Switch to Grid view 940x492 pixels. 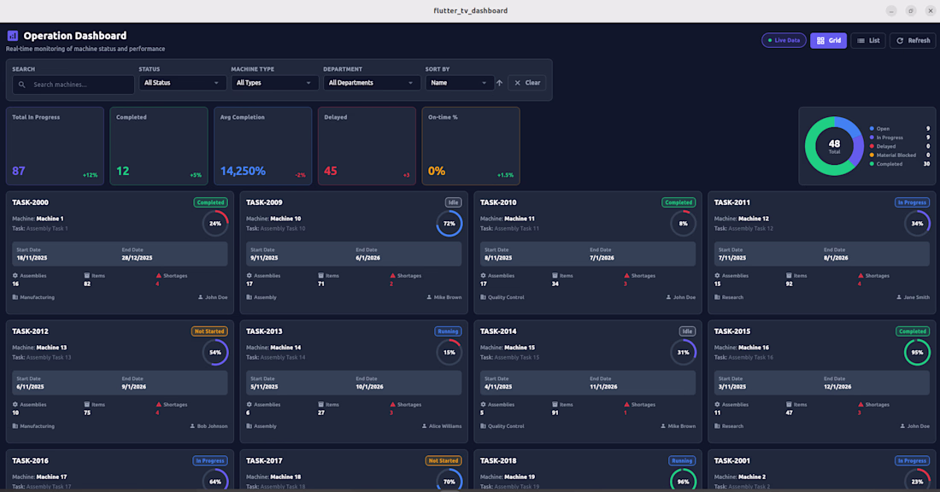(x=829, y=40)
